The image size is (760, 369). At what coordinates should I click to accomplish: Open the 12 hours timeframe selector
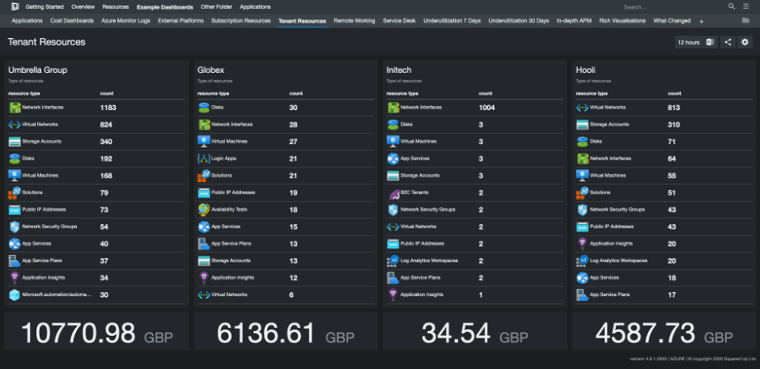688,42
